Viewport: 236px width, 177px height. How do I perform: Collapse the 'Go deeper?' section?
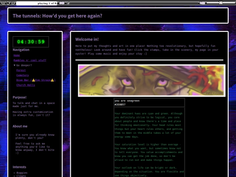click(23, 65)
